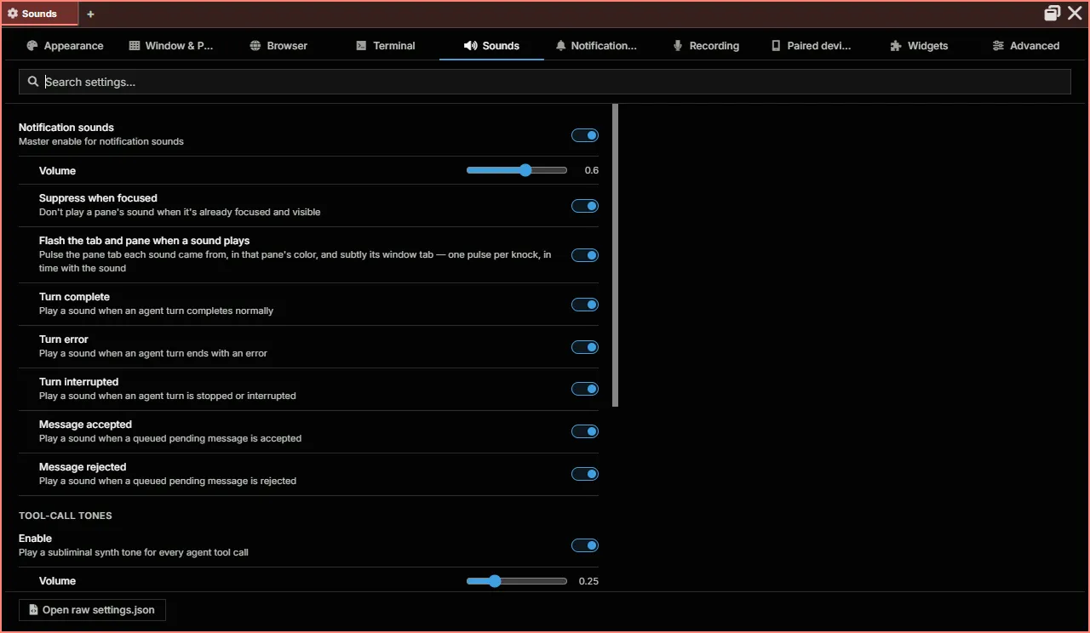The height and width of the screenshot is (633, 1090).
Task: Click the Browser globe icon
Action: pos(255,46)
